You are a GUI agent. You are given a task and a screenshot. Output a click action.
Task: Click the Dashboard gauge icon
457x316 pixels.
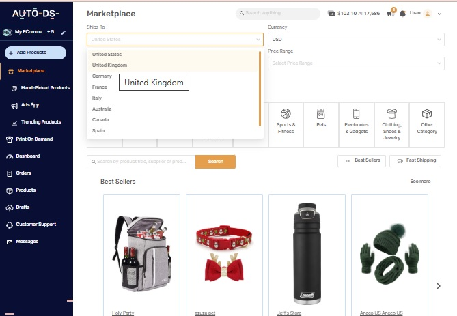point(10,157)
